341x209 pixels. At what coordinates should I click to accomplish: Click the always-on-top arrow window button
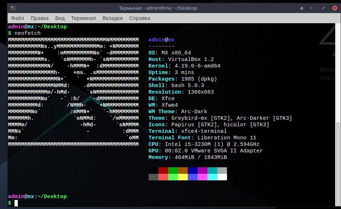302,8
